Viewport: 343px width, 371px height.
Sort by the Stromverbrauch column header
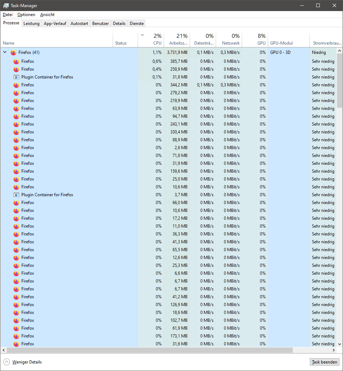(x=326, y=40)
